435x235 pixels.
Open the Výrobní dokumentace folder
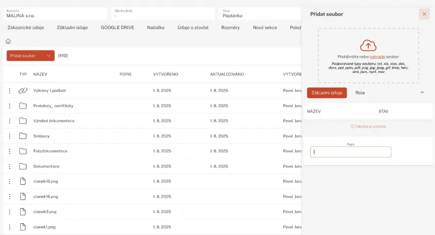pos(54,121)
